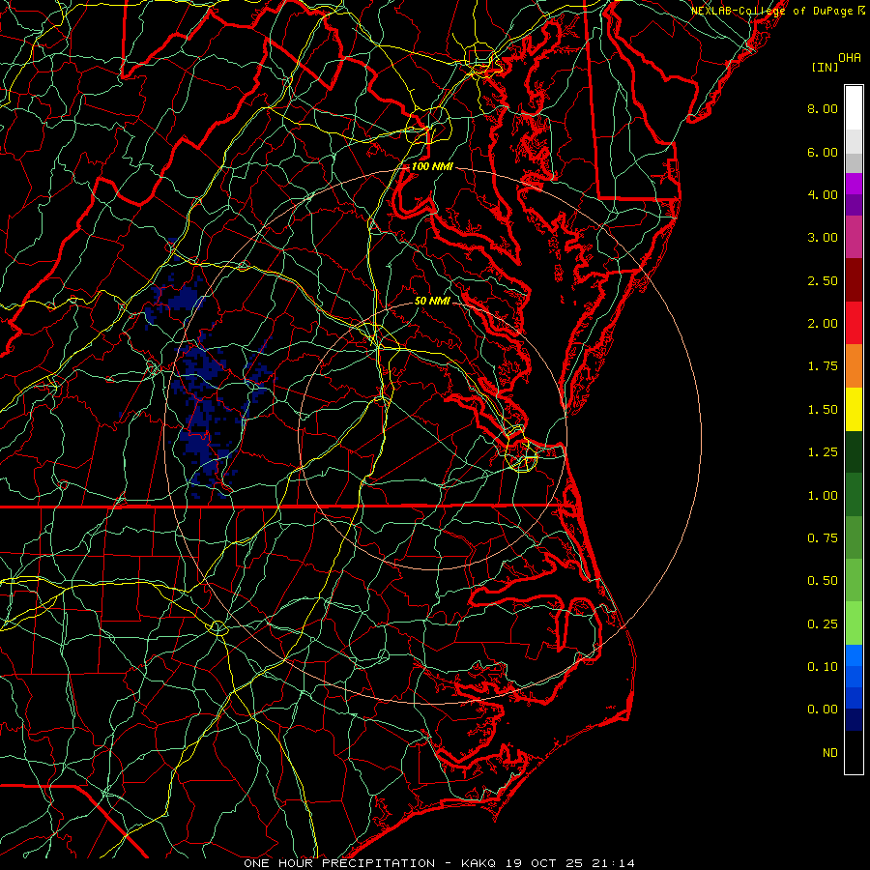Select the dark maroon legend swatch
870x870 pixels.
(854, 280)
